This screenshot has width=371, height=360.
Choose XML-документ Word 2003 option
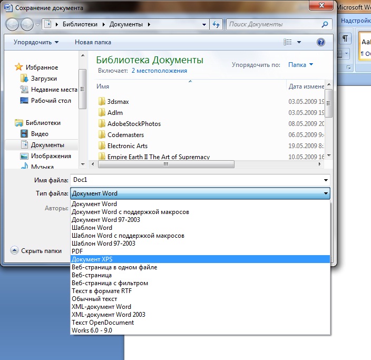200,315
